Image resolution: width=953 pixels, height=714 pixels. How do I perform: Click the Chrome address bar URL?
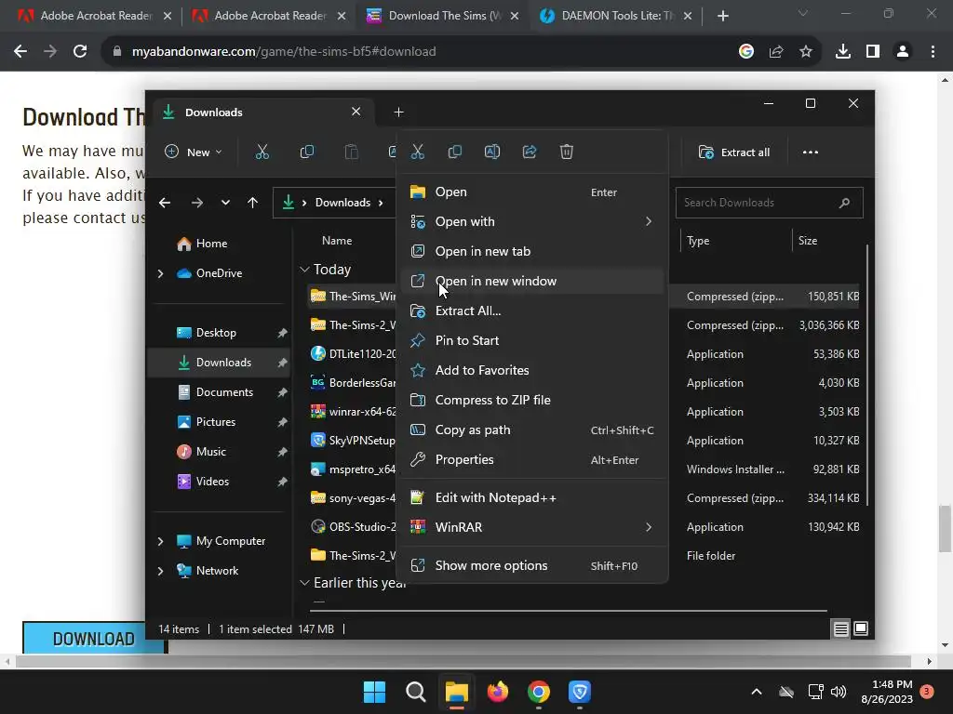click(284, 52)
